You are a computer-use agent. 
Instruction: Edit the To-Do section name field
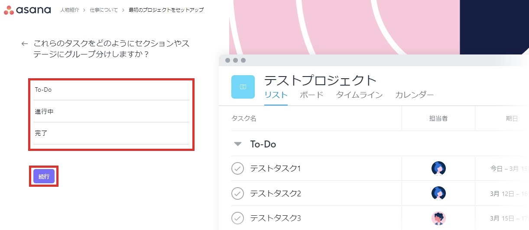click(x=111, y=90)
